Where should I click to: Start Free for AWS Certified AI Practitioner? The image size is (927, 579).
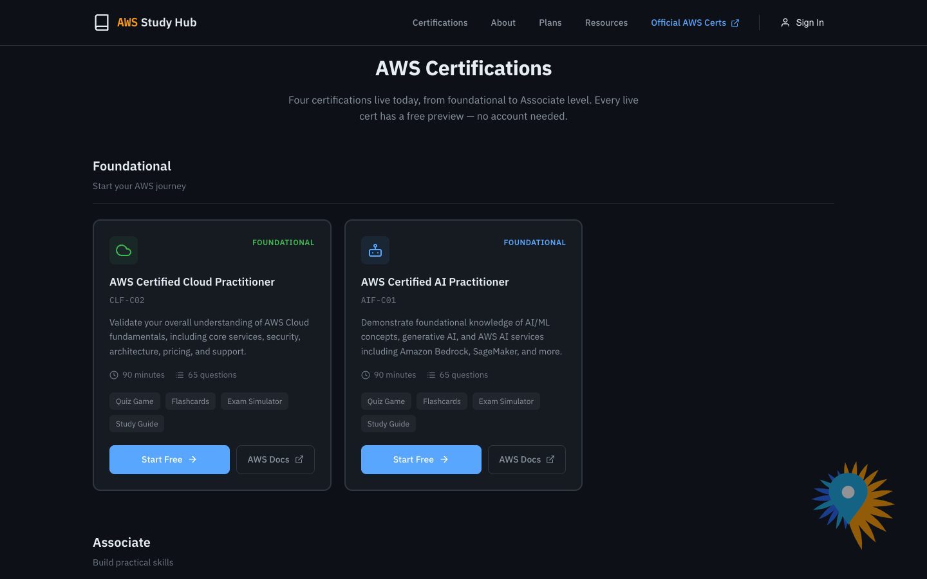pyautogui.click(x=421, y=459)
